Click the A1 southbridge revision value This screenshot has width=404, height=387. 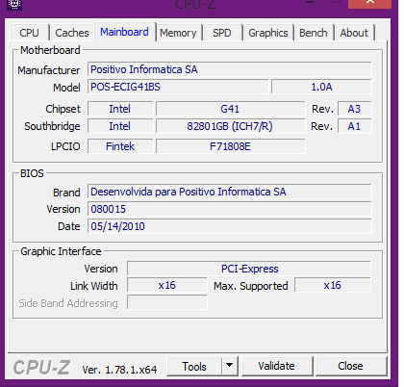pos(355,126)
